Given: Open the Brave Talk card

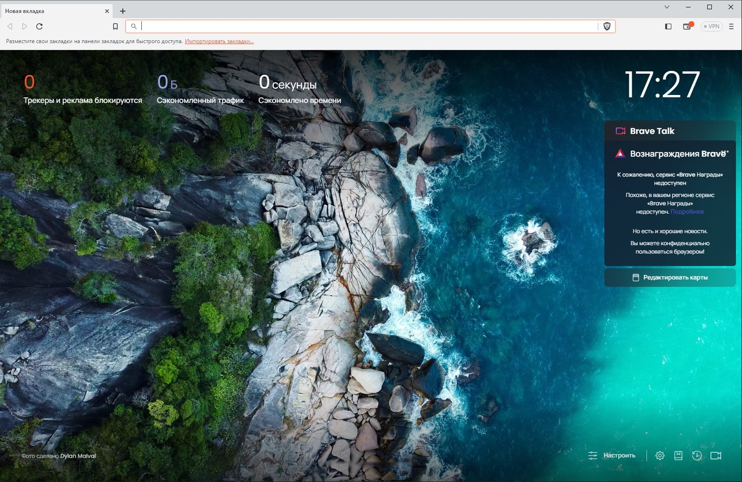Looking at the screenshot, I should (670, 131).
